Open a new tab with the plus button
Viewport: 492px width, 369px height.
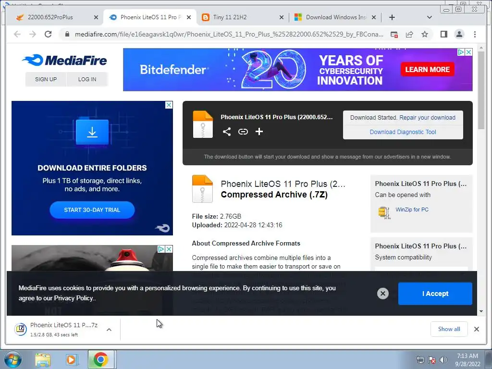pos(392,17)
